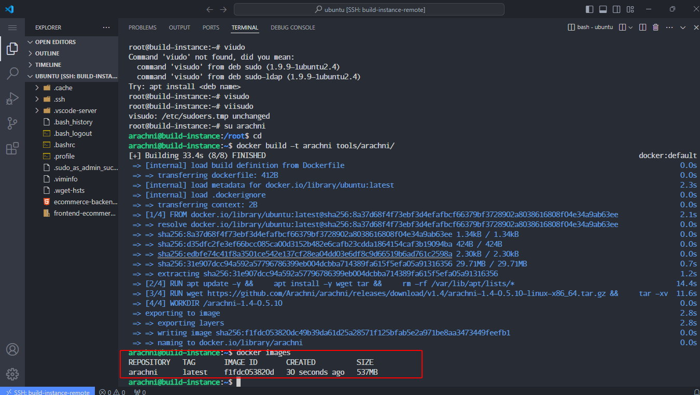Click the VS Code logo icon
Screen dimensions: 700x395
[10, 9]
